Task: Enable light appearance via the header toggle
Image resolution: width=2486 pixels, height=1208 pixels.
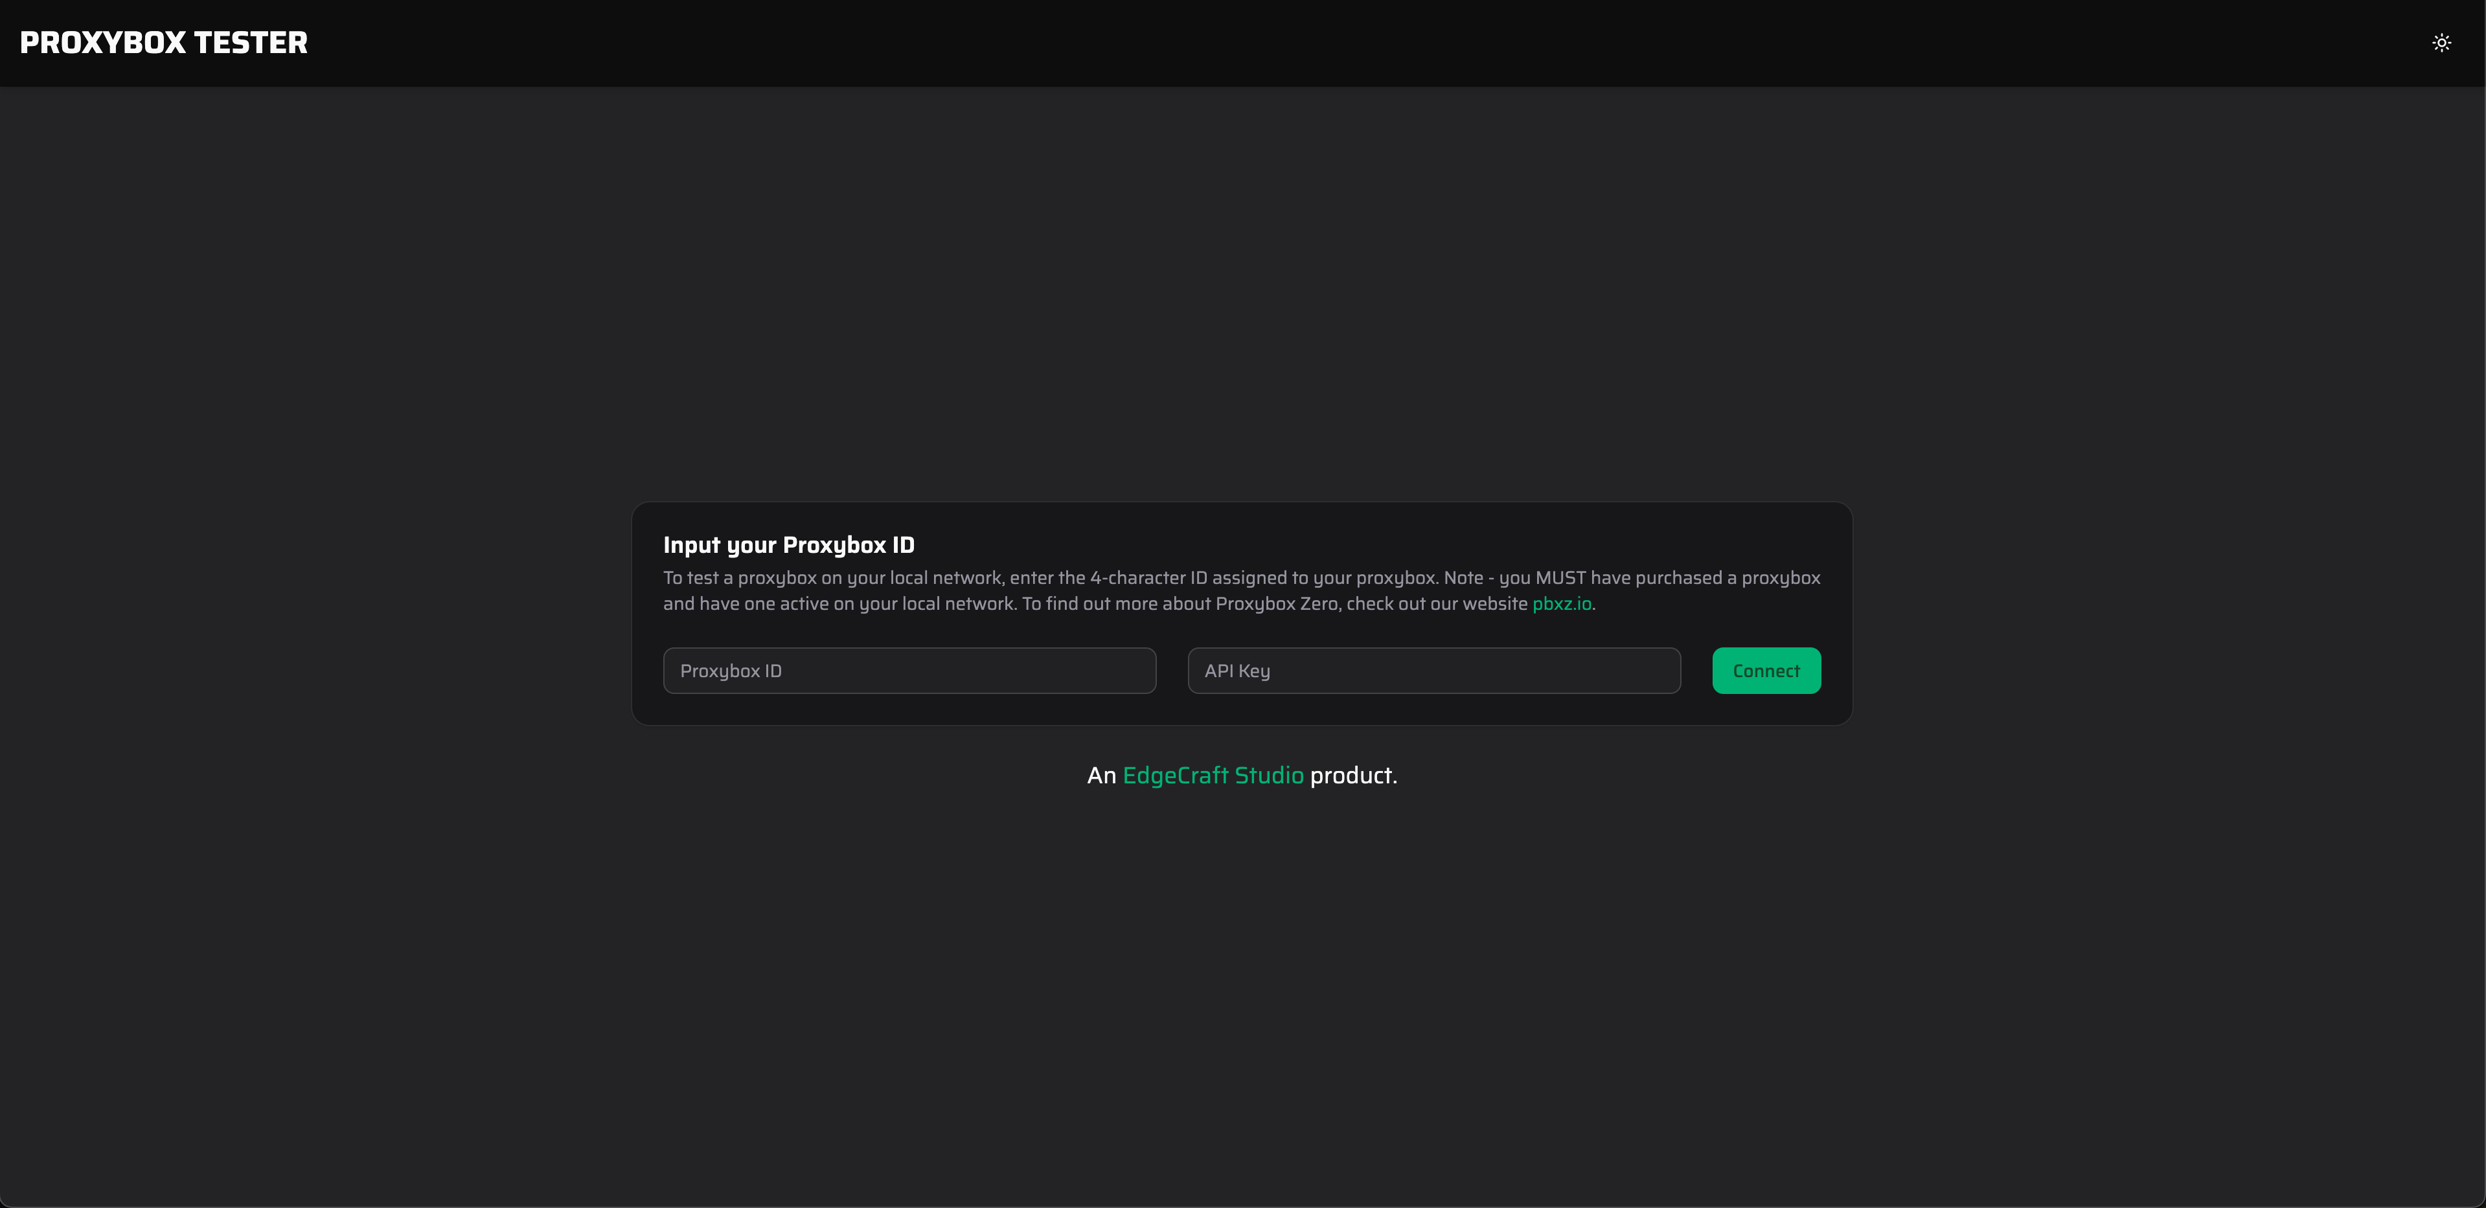Action: coord(2441,41)
